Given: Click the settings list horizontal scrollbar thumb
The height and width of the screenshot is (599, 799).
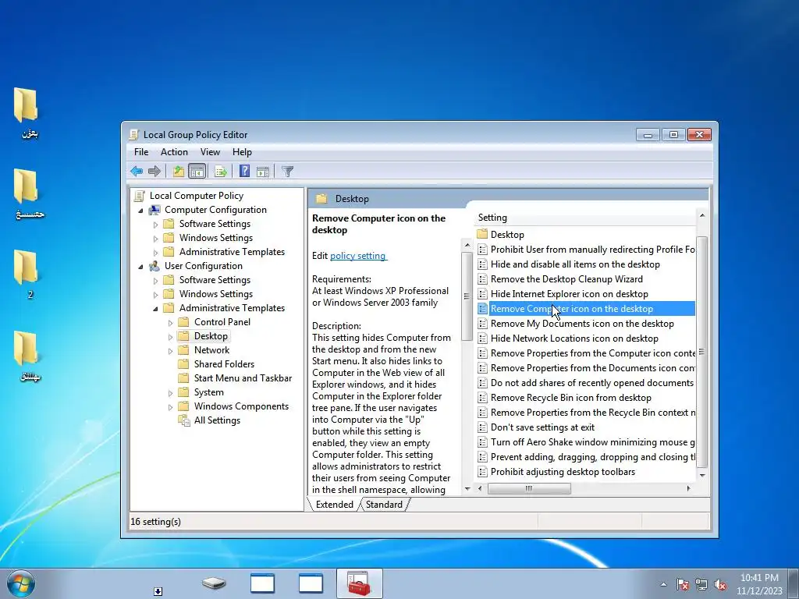Looking at the screenshot, I should pyautogui.click(x=529, y=488).
